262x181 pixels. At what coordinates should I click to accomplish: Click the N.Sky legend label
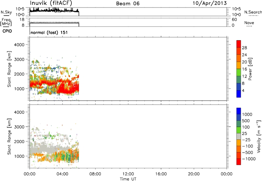tap(6, 12)
